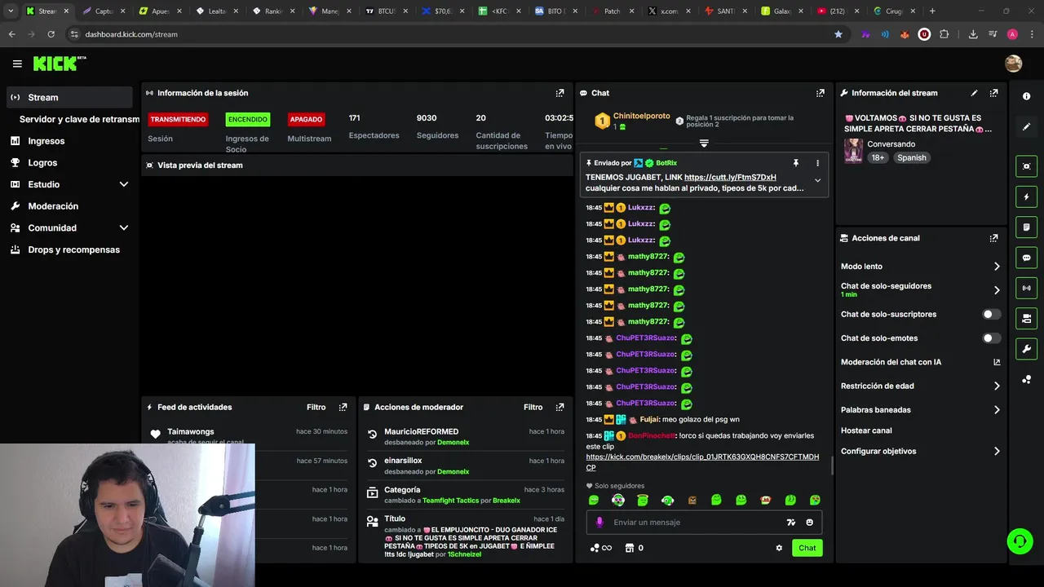
Task: Collapse chat leaderboard with the down arrow
Action: coord(704,143)
